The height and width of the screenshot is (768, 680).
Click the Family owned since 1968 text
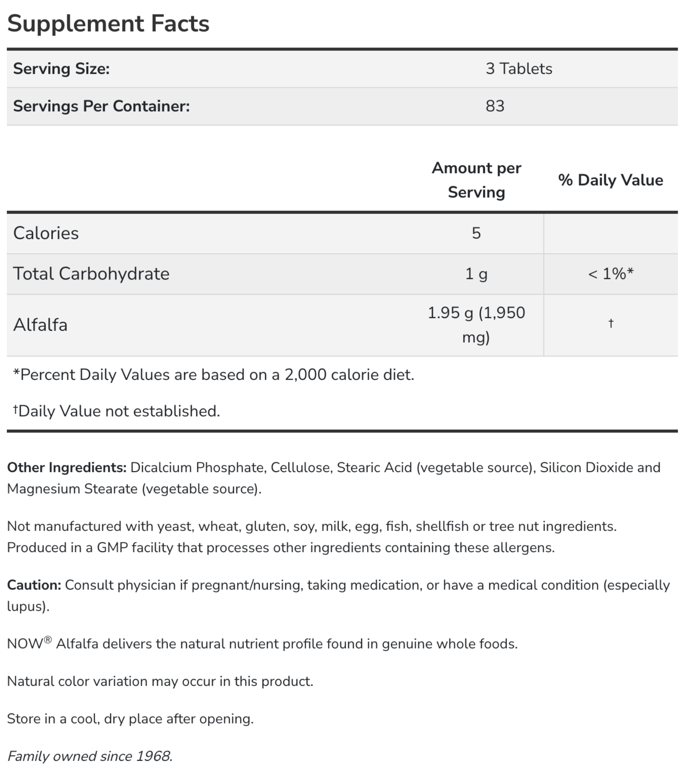point(90,756)
